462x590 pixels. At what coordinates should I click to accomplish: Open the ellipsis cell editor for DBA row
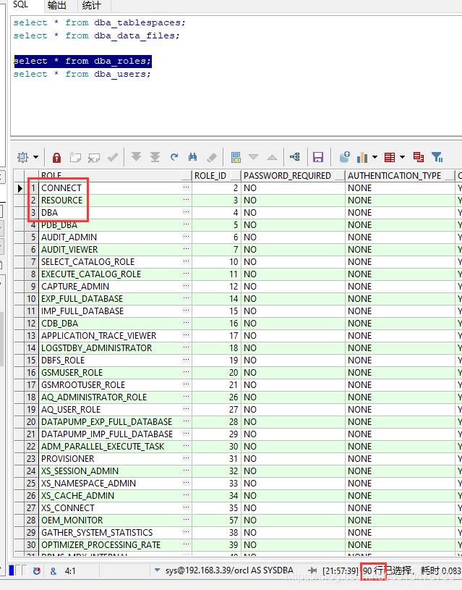pos(186,212)
